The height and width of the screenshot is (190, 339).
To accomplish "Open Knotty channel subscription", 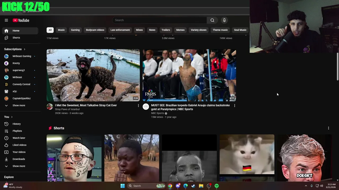I will [20, 63].
